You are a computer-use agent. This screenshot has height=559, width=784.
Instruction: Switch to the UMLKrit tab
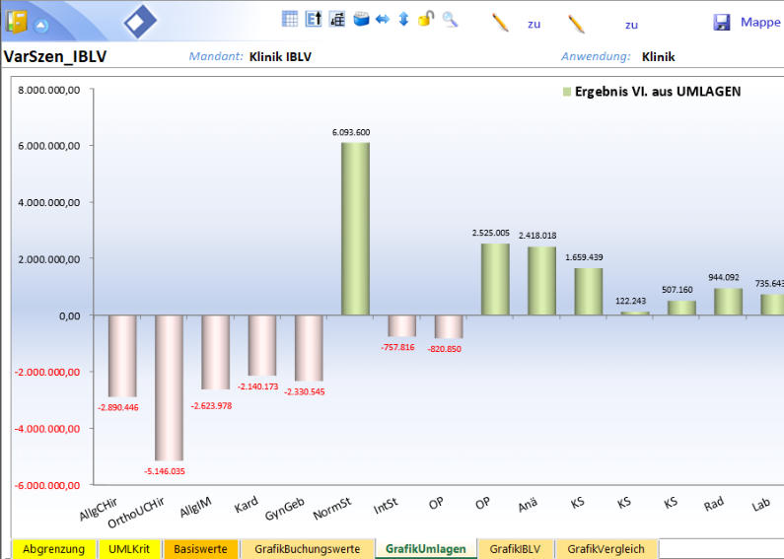point(129,548)
